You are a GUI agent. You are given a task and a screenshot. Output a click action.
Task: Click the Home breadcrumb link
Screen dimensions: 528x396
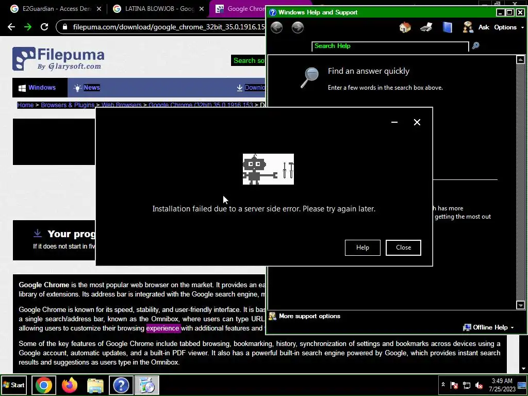[25, 105]
